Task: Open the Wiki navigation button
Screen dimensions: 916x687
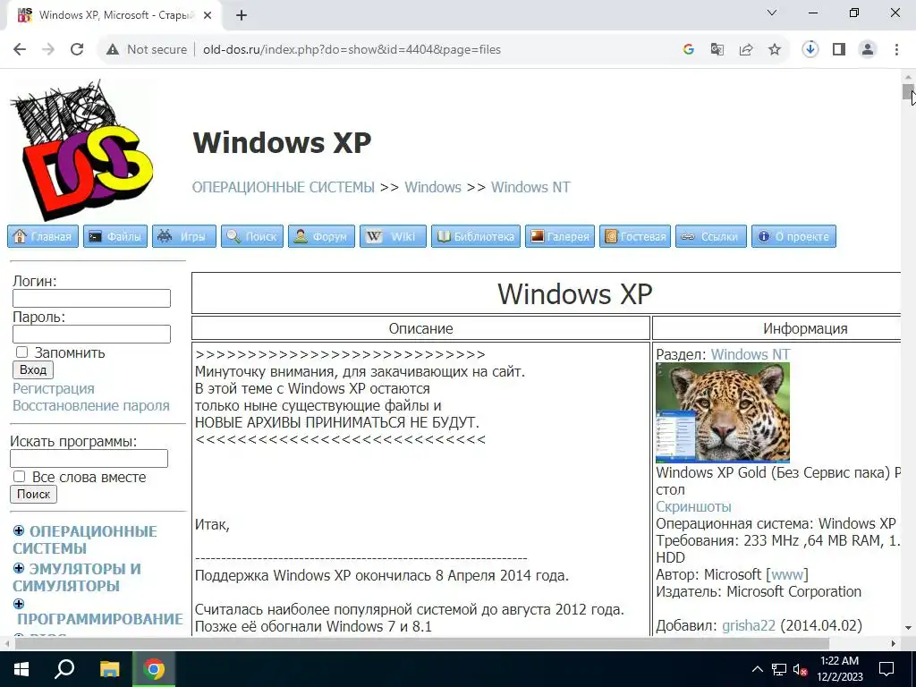Action: tap(394, 236)
